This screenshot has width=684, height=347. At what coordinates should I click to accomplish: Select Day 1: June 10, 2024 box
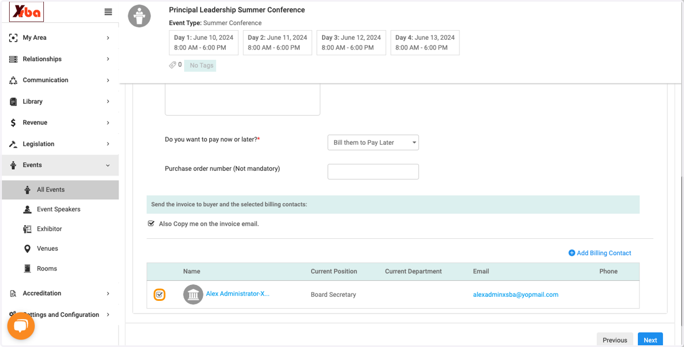tap(204, 43)
